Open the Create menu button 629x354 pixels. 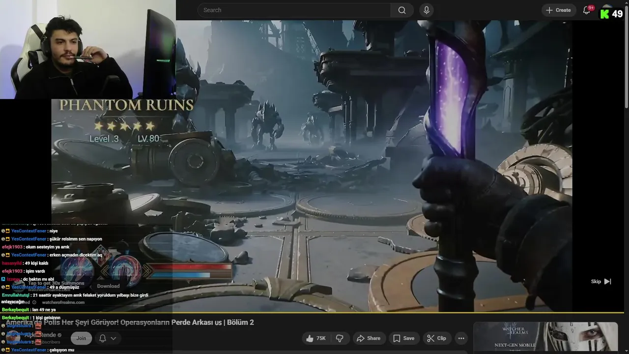[x=559, y=10]
